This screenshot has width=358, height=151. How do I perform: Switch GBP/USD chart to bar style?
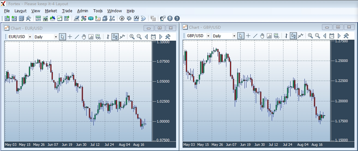pos(286,36)
